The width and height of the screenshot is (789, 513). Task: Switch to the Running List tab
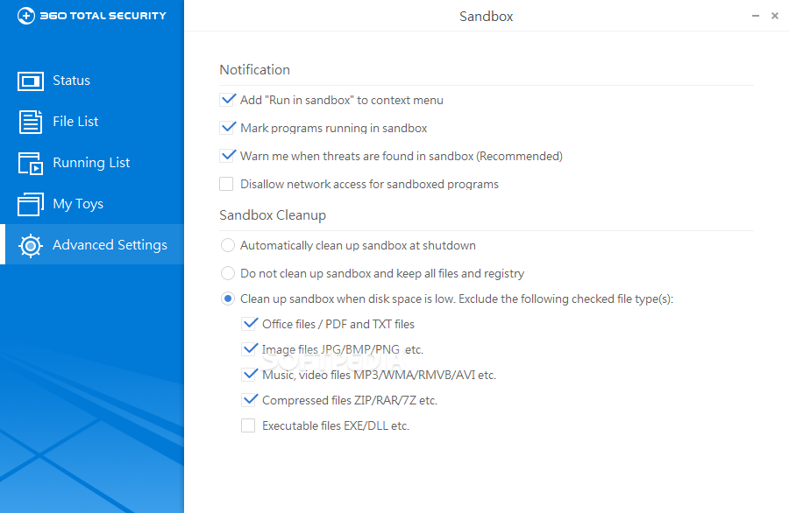pyautogui.click(x=91, y=163)
